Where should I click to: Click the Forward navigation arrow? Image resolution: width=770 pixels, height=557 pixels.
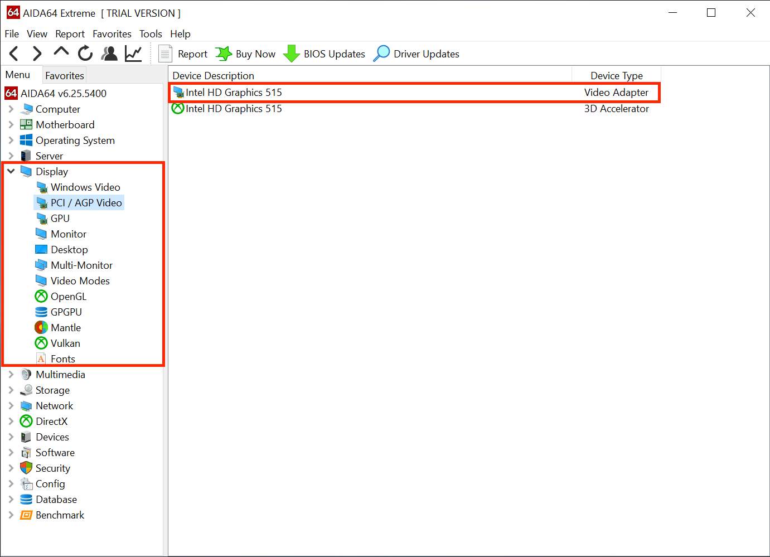(x=37, y=54)
